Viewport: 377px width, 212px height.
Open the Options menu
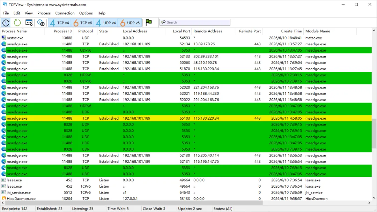[x=86, y=13]
